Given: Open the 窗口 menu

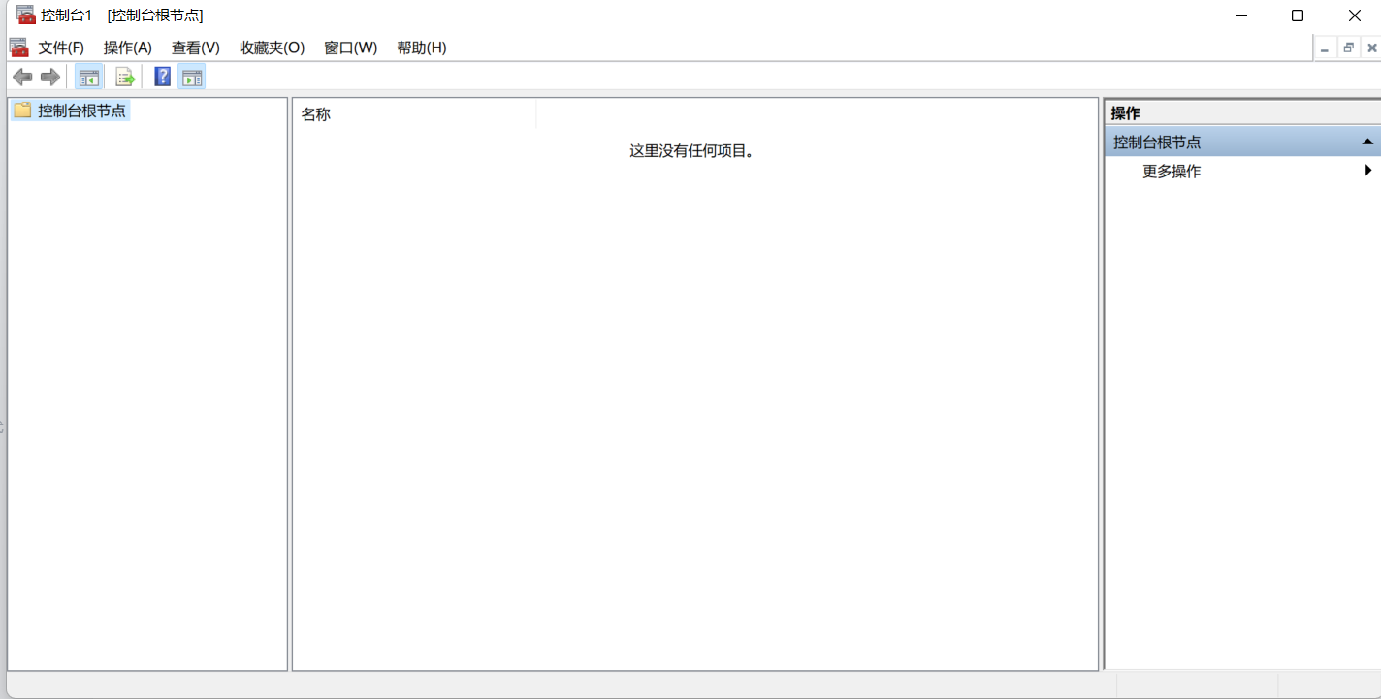Looking at the screenshot, I should pos(350,47).
